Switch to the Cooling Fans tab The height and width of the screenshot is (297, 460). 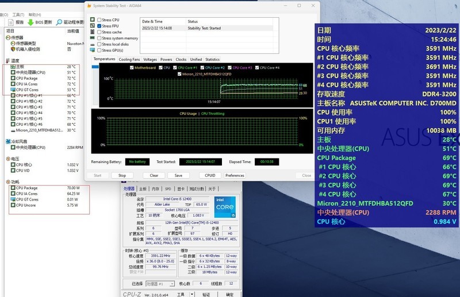129,60
